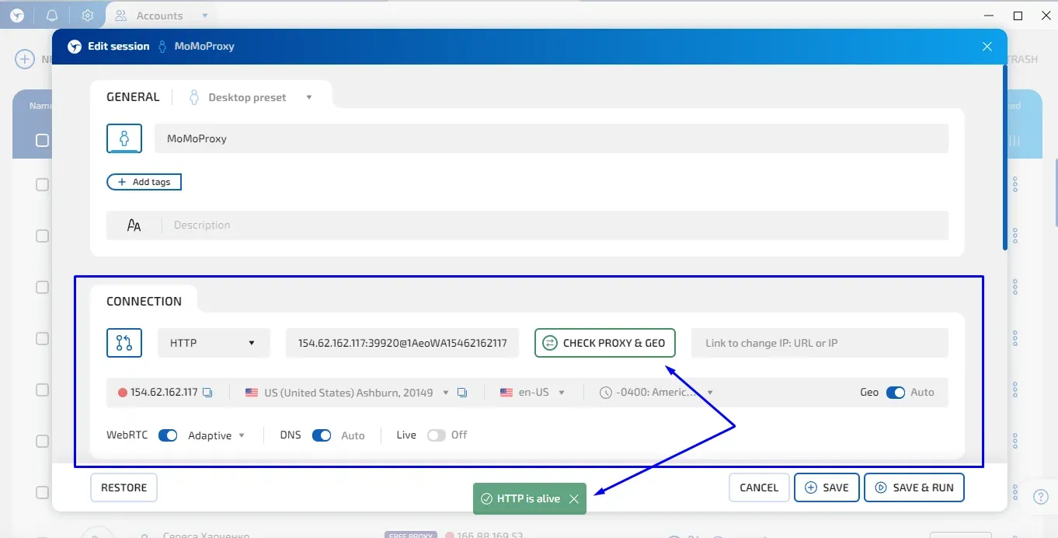Open the description font icon in the Description field
This screenshot has width=1058, height=538.
pos(134,225)
